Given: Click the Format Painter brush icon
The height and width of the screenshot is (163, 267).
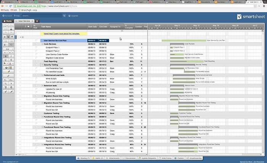Looking at the screenshot, I should pyautogui.click(x=11, y=92).
